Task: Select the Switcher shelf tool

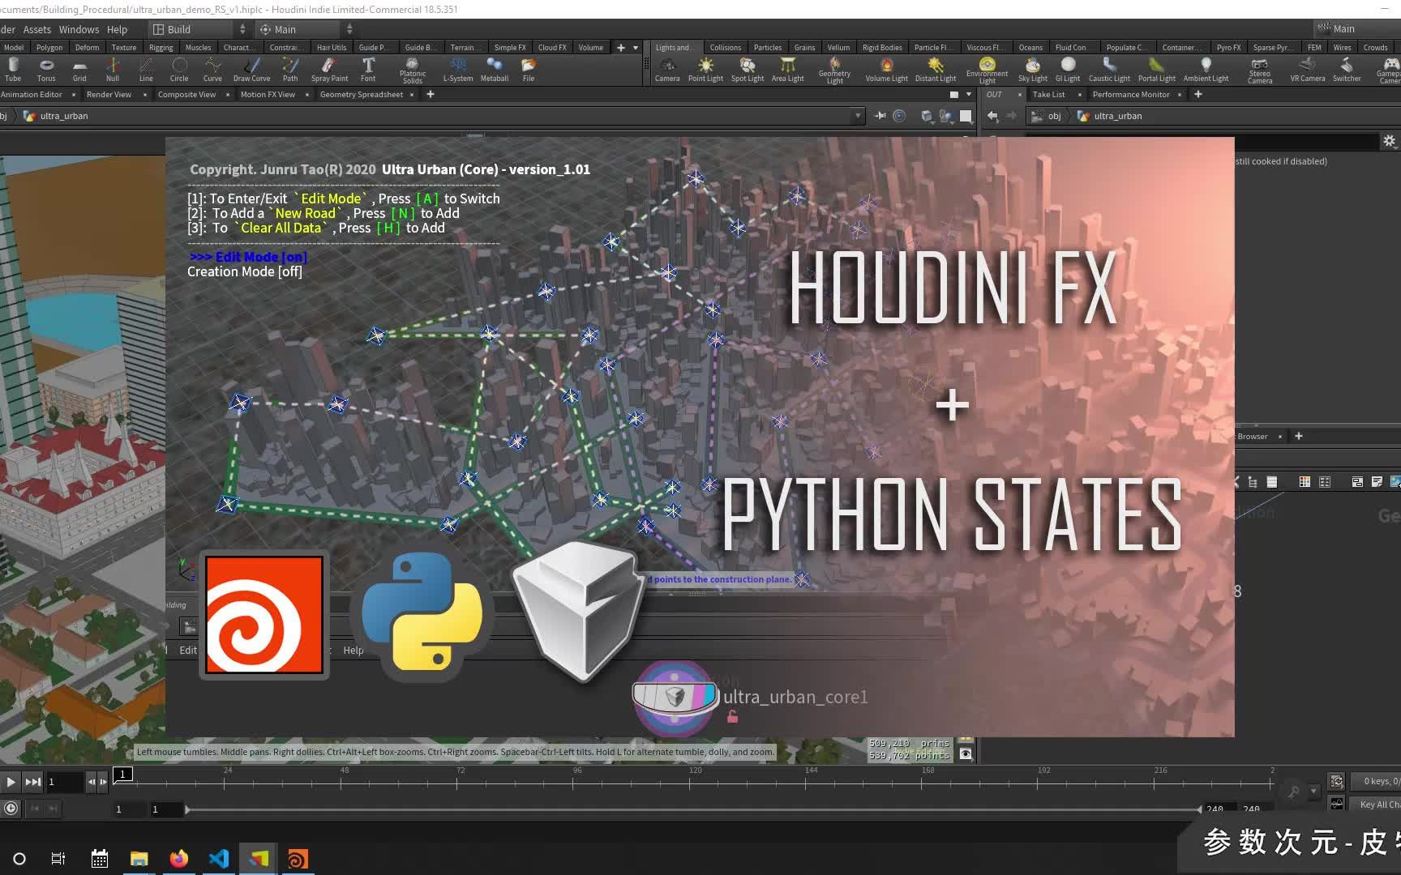Action: pos(1347,70)
